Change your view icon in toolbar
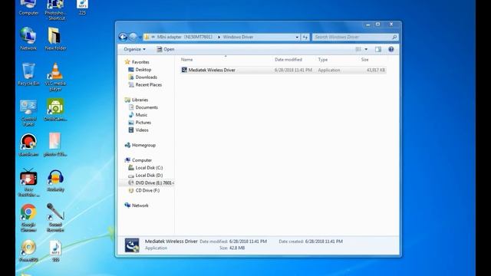The height and width of the screenshot is (276, 491). 358,49
